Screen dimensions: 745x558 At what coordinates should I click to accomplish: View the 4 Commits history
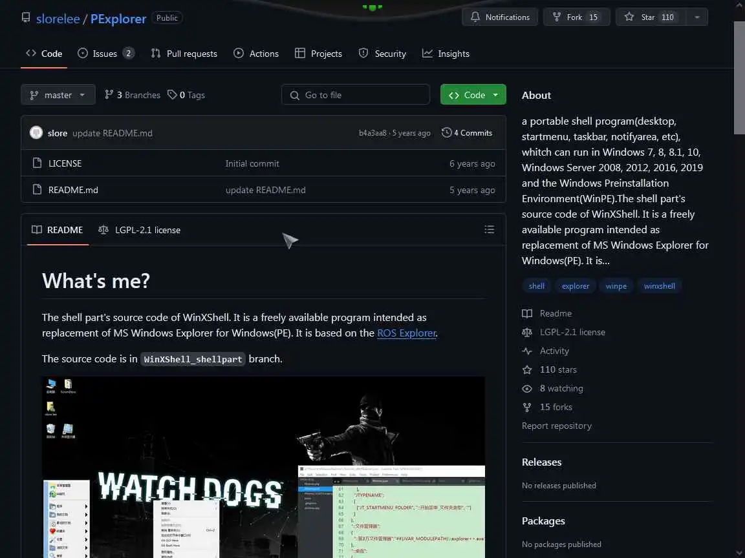tap(467, 133)
